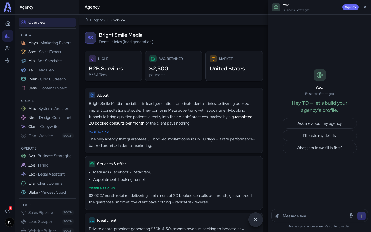Viewport: 371px width, 232px height.
Task: Open Kai Lead Gen
Action: tap(47, 70)
